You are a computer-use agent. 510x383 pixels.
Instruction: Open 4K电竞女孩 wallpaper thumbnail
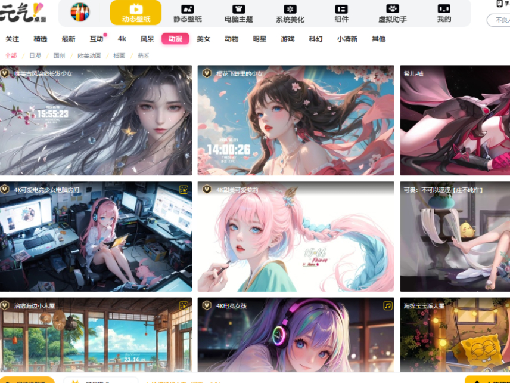[296, 335]
